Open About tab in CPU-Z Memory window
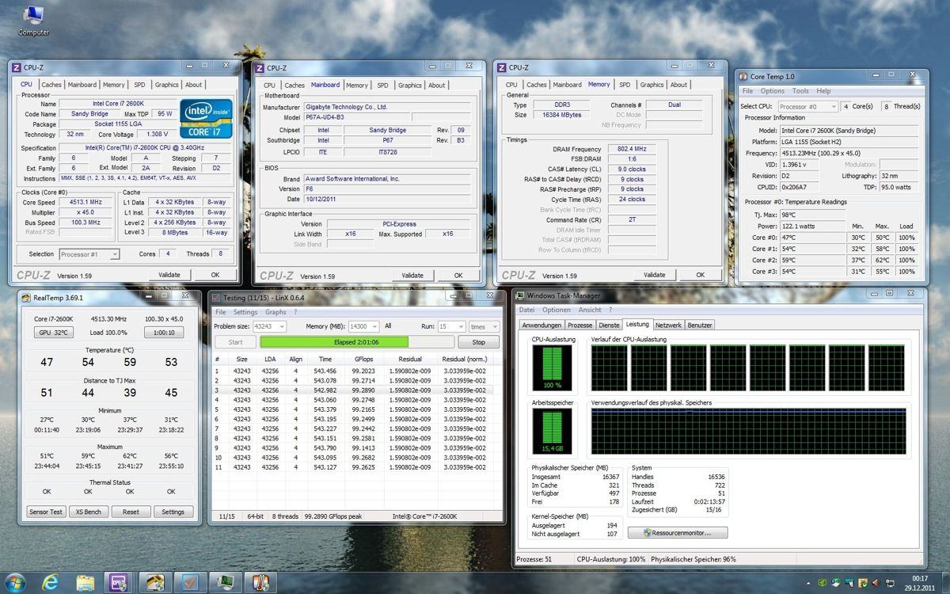Image resolution: width=950 pixels, height=594 pixels. coord(678,85)
